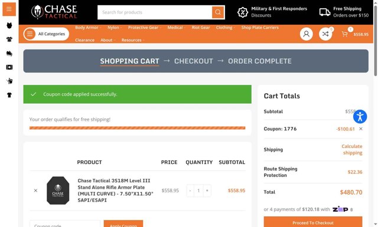
Task: Click the $558.95 cart total in header
Action: 361,34
